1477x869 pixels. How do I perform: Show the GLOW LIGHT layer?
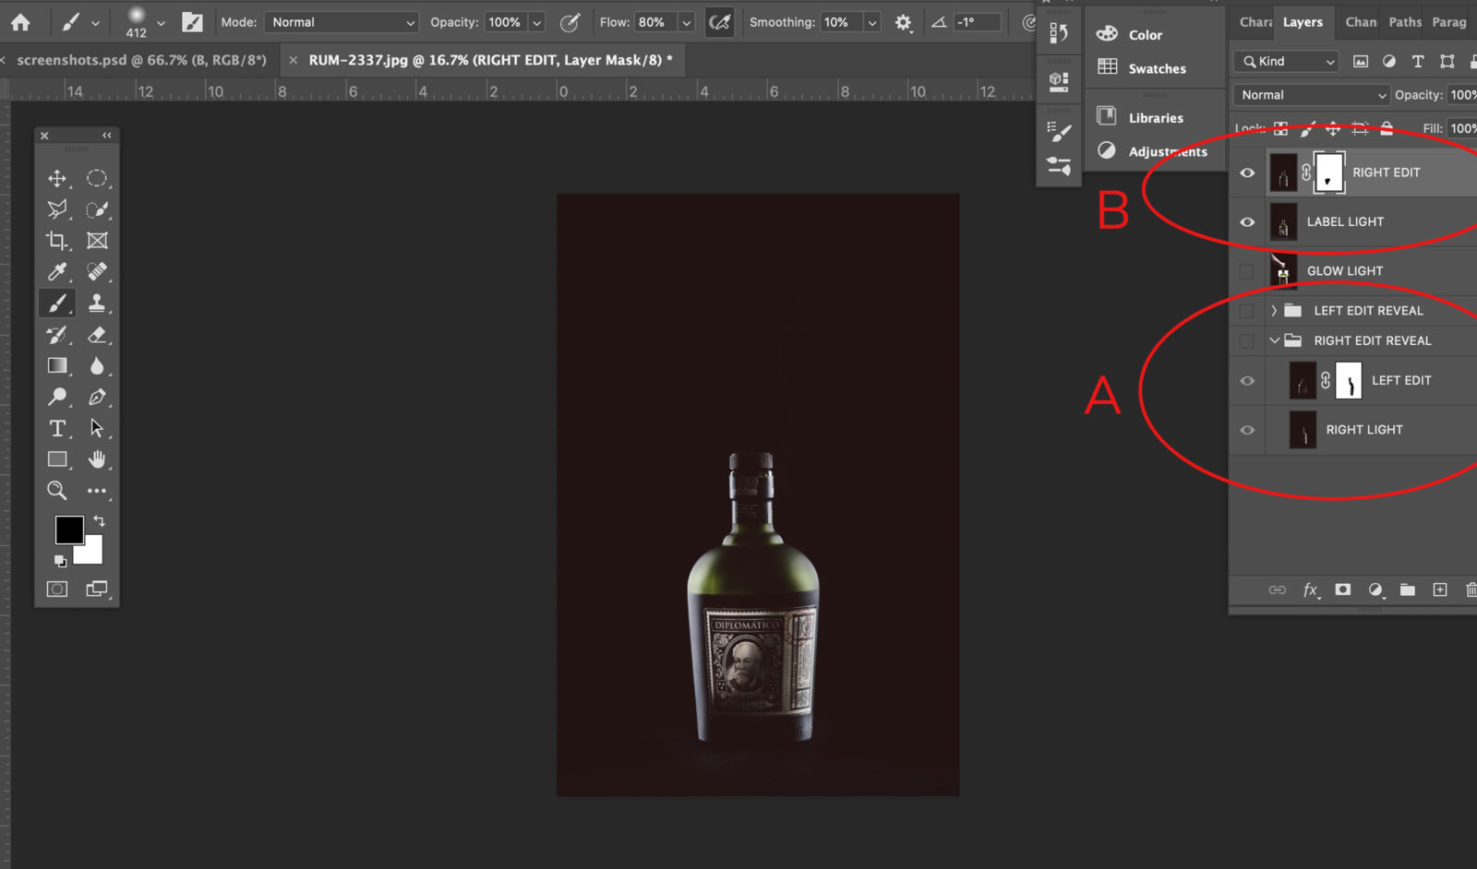[1247, 270]
